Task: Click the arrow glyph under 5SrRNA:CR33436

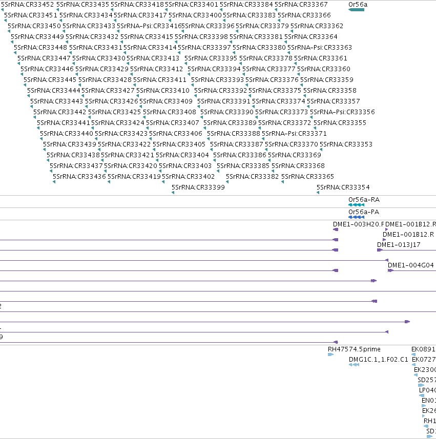Action: coord(54,182)
